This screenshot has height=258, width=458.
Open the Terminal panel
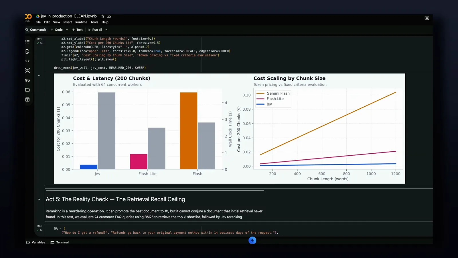60,243
